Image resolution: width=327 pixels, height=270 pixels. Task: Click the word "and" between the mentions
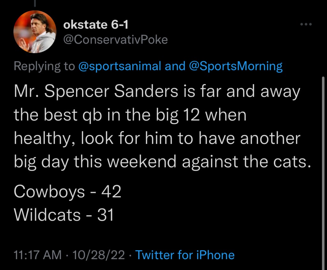pos(175,66)
